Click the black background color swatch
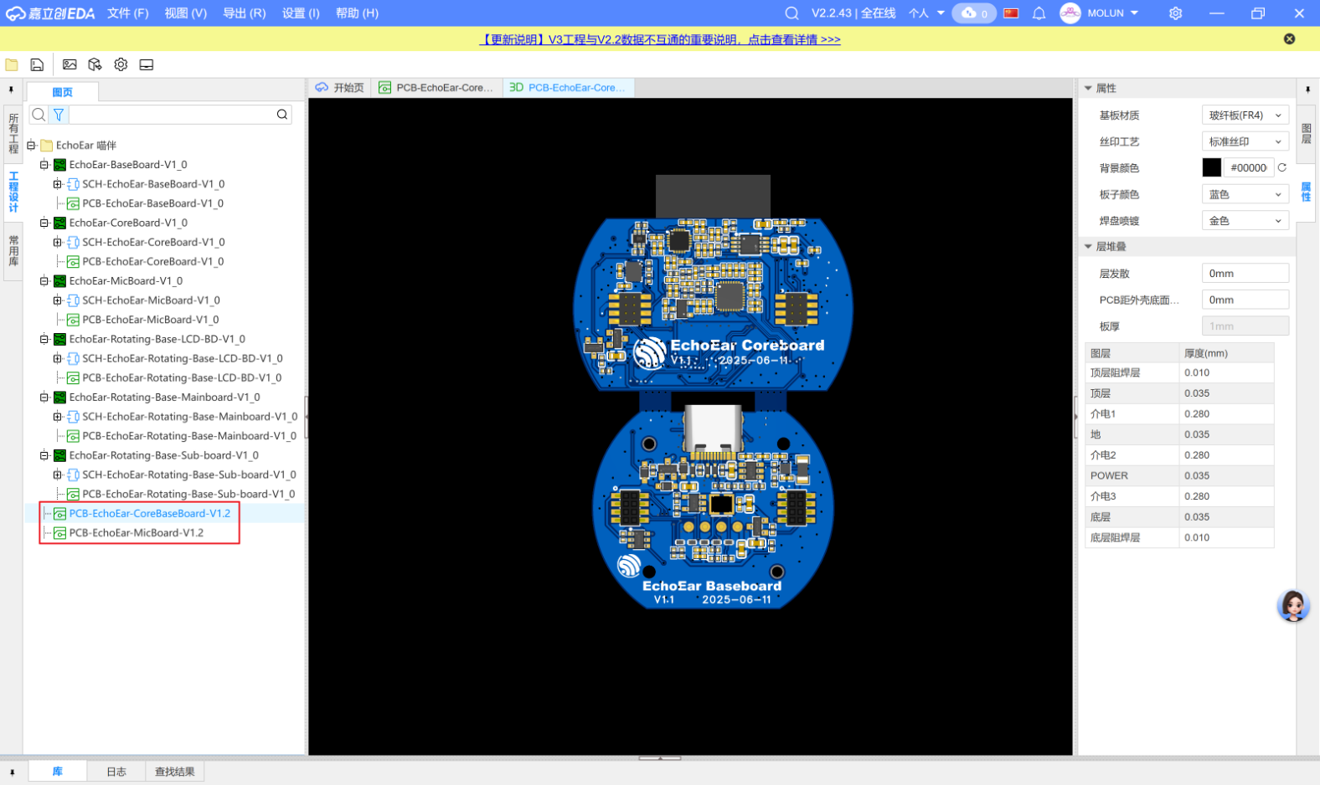The width and height of the screenshot is (1320, 785). [1211, 167]
